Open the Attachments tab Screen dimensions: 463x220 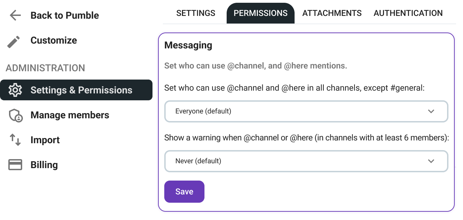coord(332,13)
